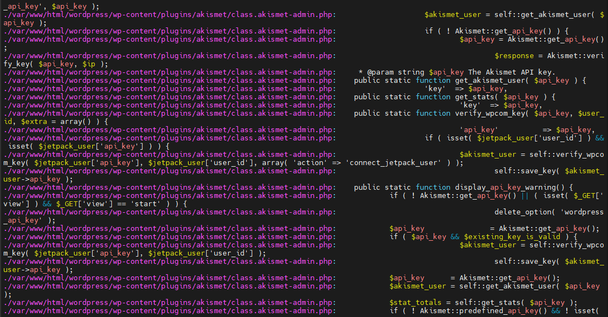Click wrapped line "isset( $jetpack_user['api_key'] ) ) {"

pyautogui.click(x=89, y=146)
